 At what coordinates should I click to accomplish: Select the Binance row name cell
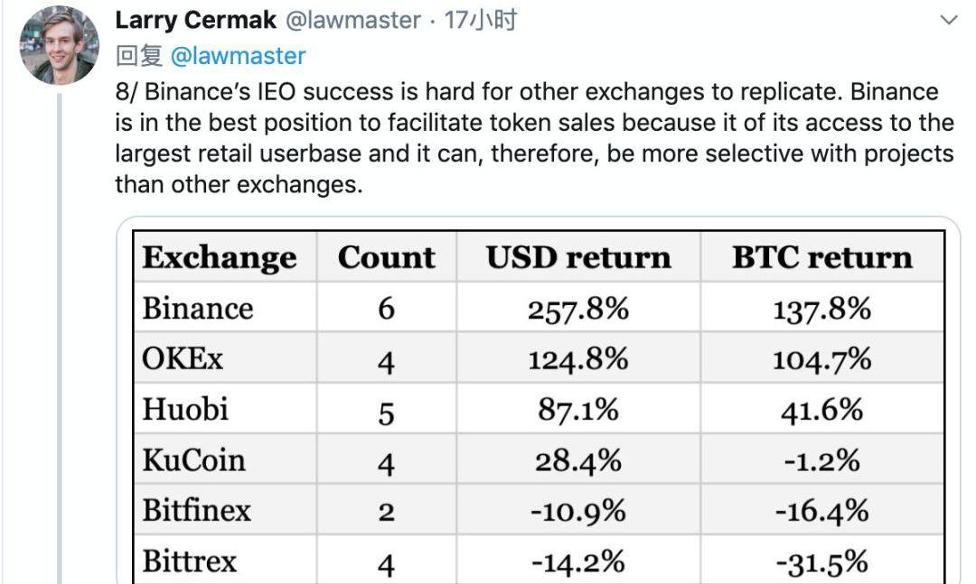[197, 309]
